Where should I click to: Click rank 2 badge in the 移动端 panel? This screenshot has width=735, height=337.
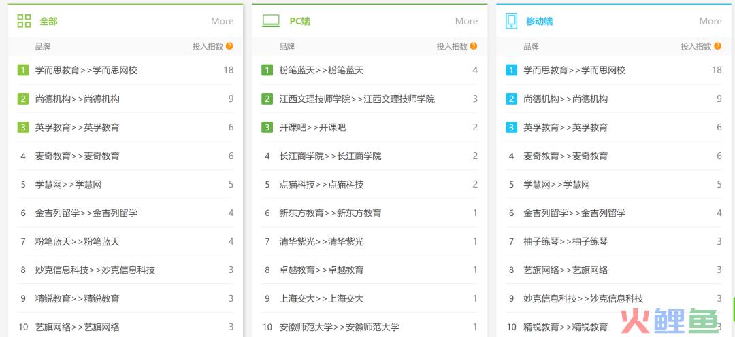tap(511, 99)
